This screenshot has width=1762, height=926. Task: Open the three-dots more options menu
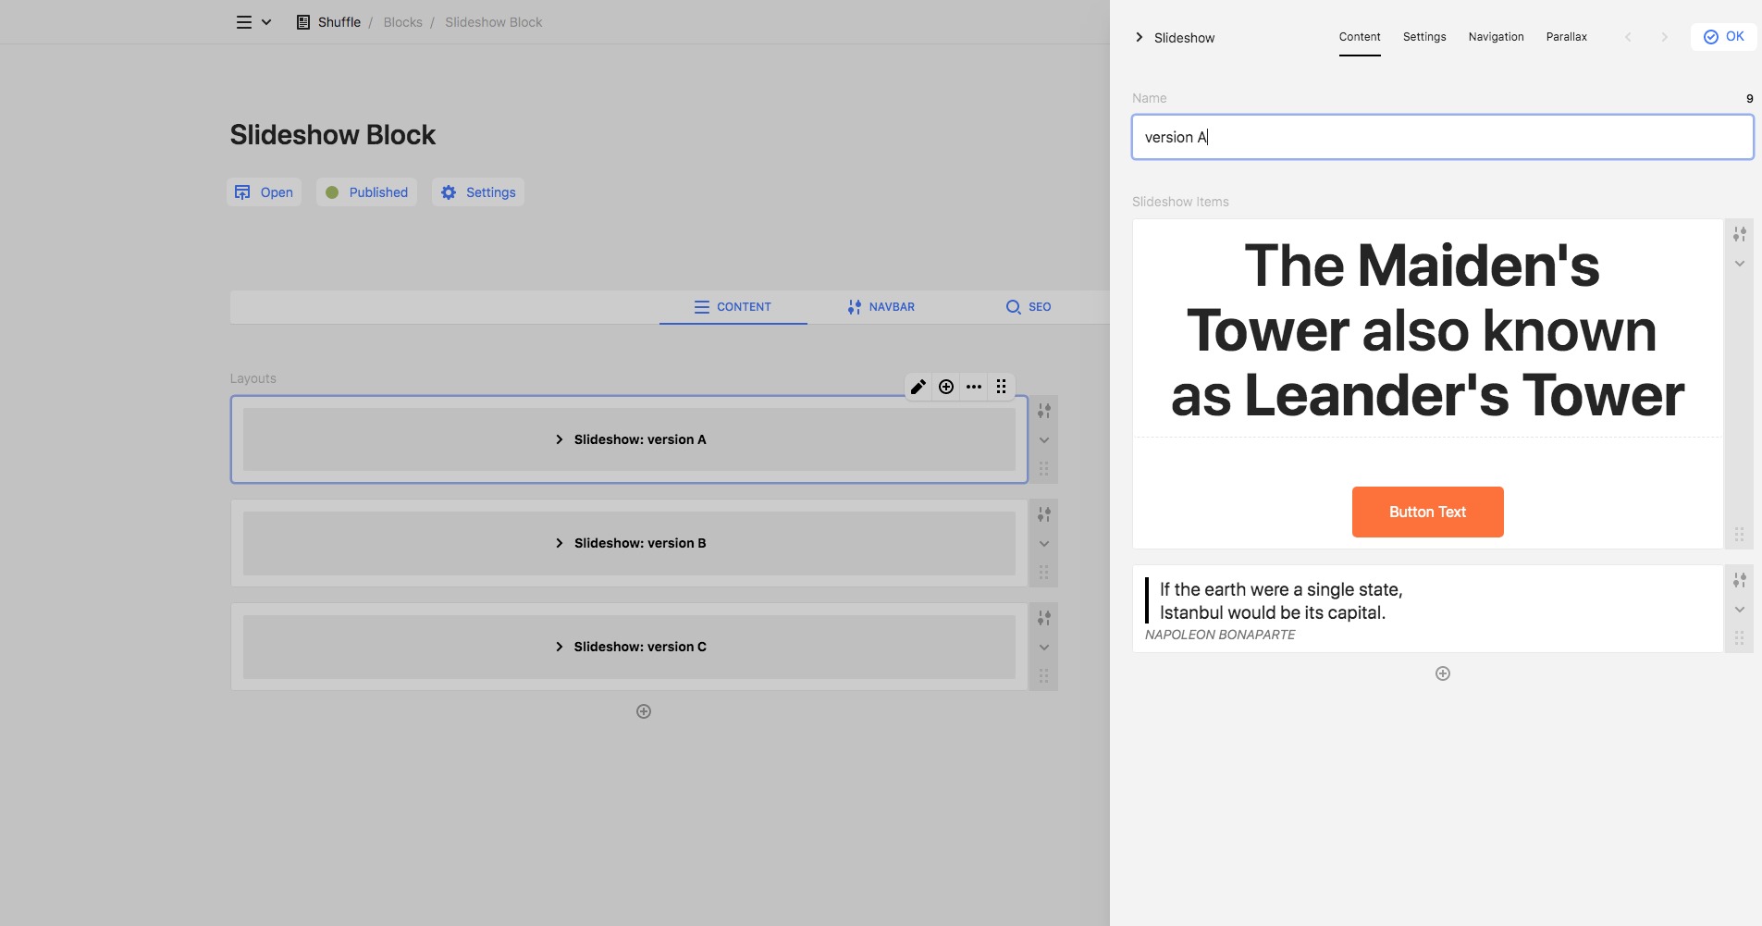coord(974,387)
